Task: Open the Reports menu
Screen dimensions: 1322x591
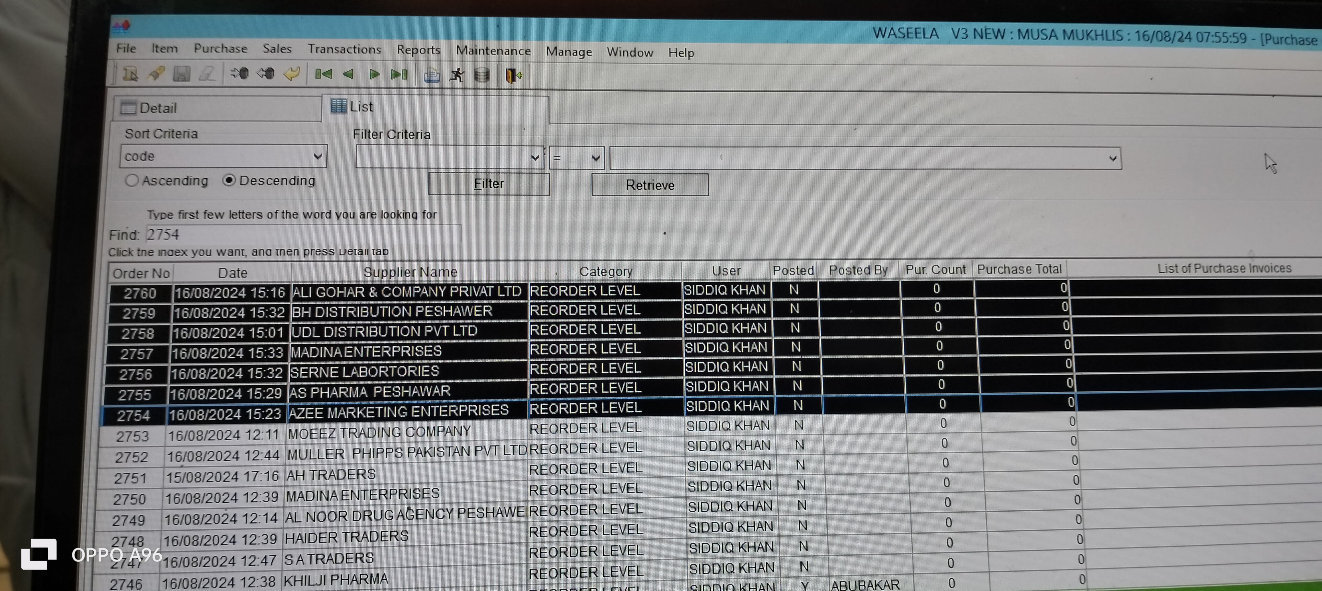Action: [418, 50]
